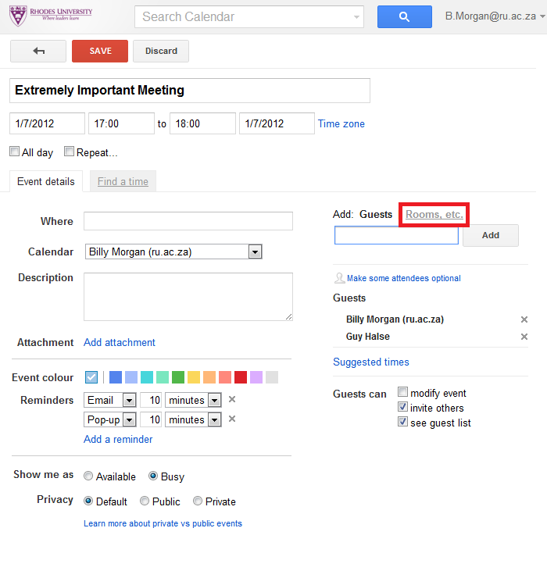The width and height of the screenshot is (547, 578).
Task: Click the attendee person icon
Action: (x=339, y=278)
